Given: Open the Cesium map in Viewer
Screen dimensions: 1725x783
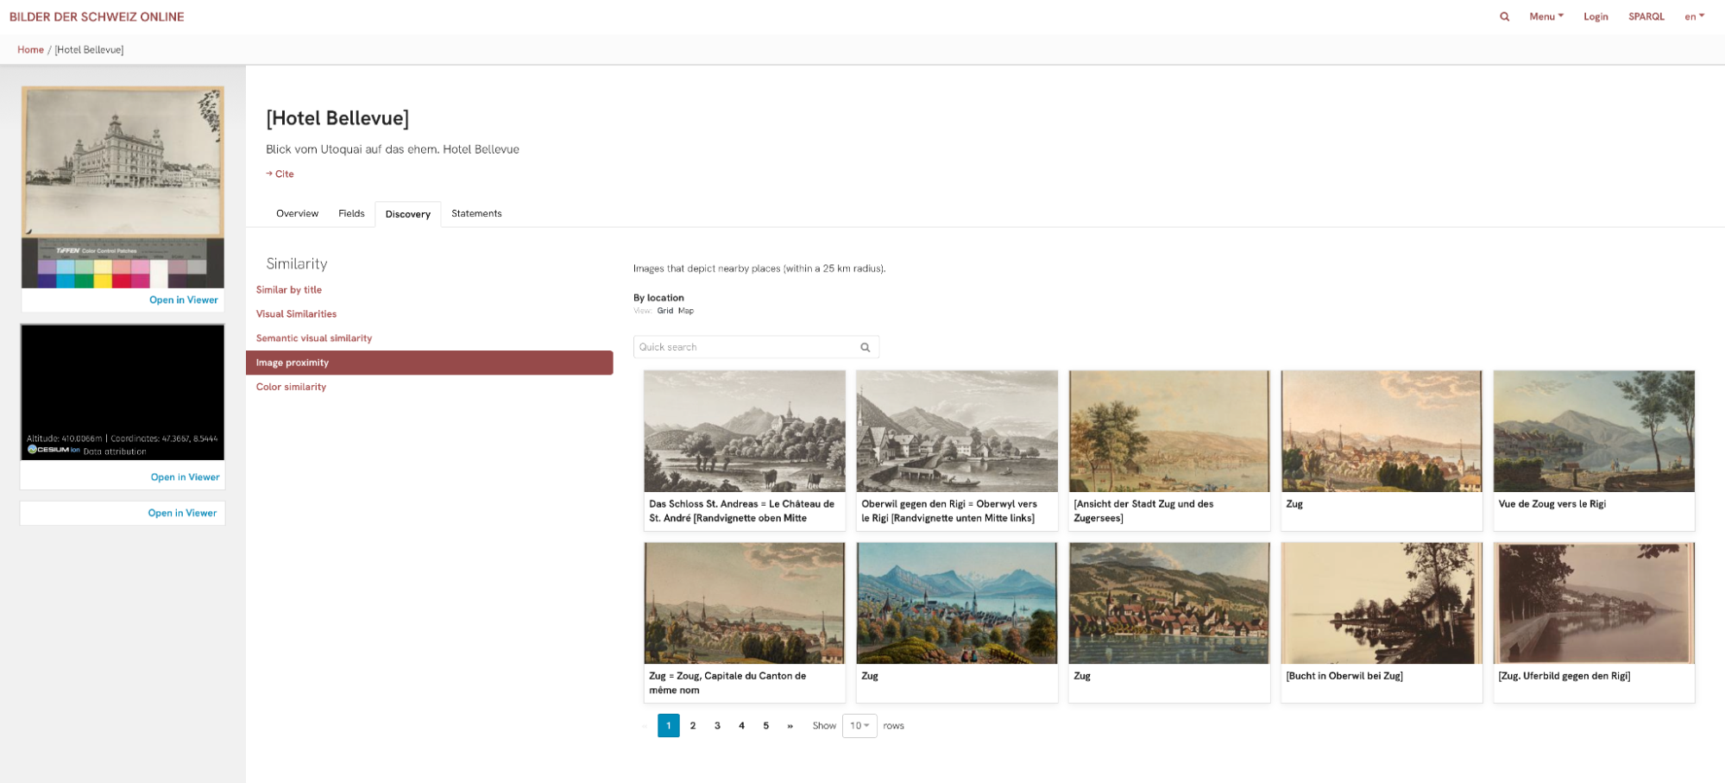Looking at the screenshot, I should click(x=185, y=477).
